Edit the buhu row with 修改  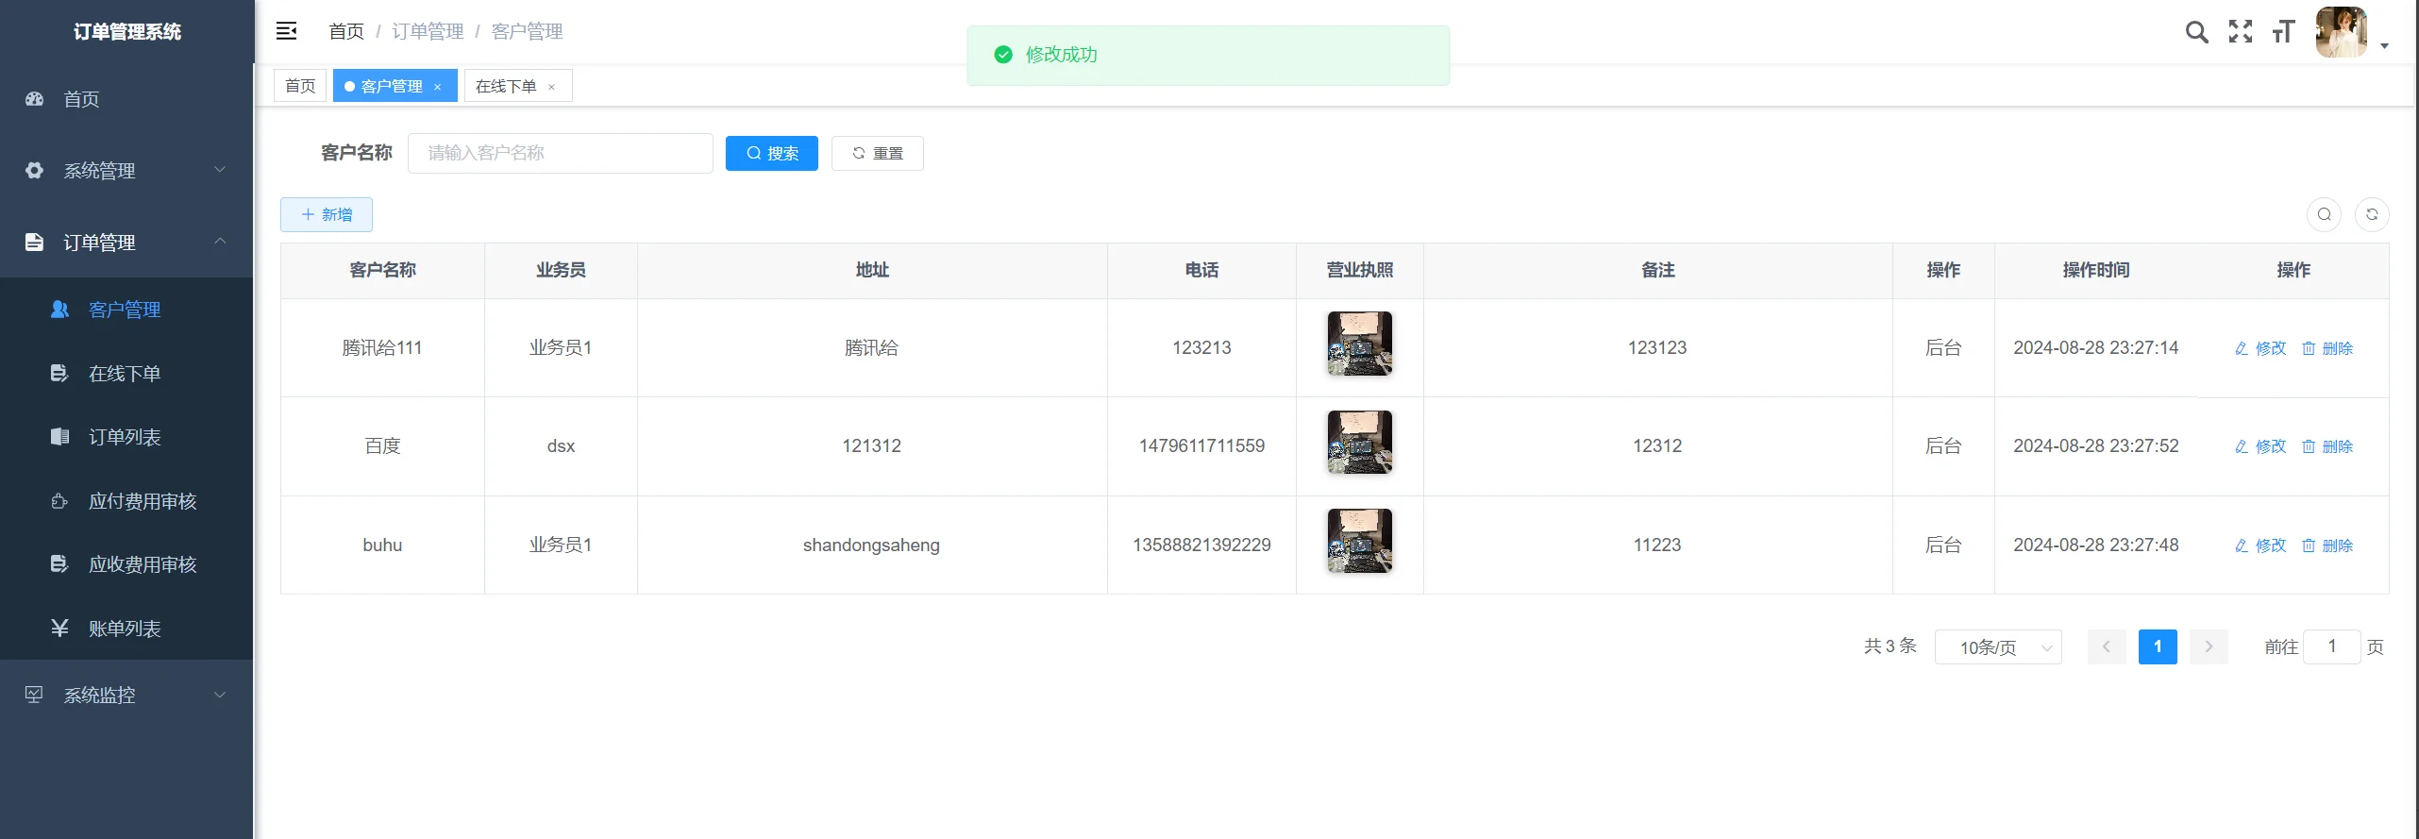(x=2260, y=545)
